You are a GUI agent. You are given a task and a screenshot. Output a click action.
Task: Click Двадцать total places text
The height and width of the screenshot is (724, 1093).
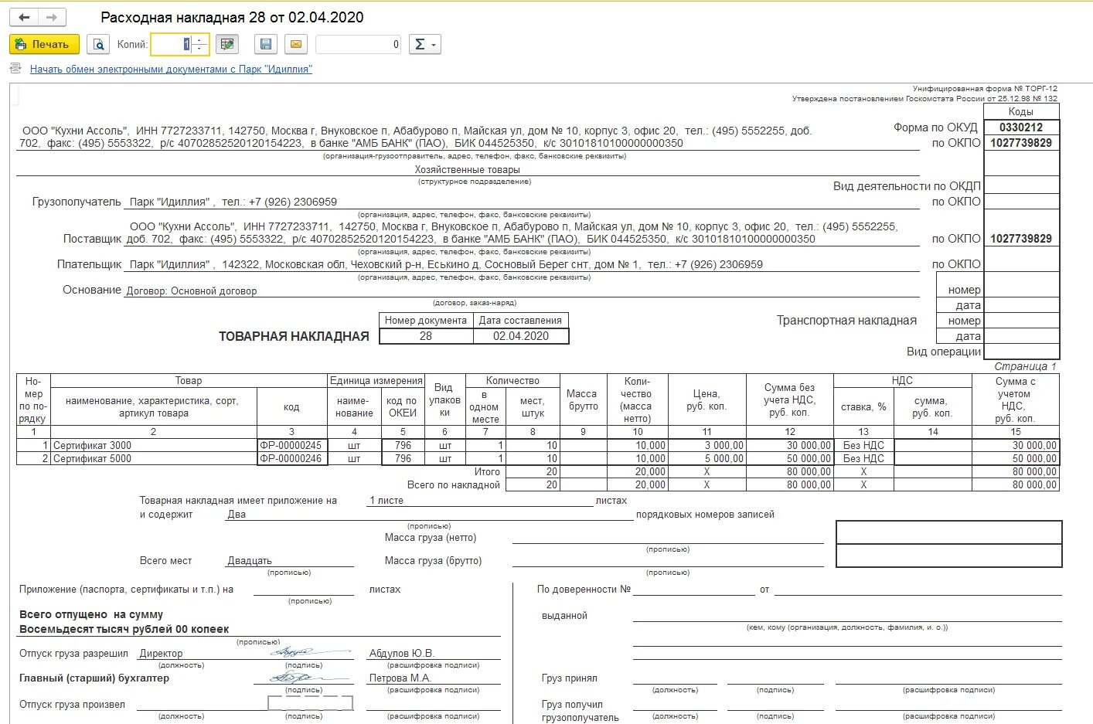tap(250, 561)
